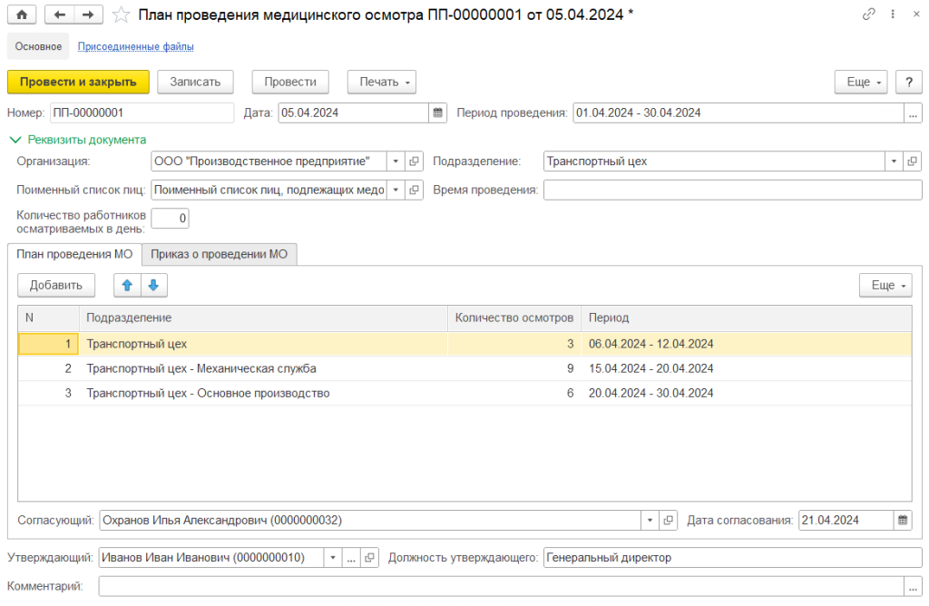Open the help question mark button
The image size is (929, 606).
(x=908, y=82)
